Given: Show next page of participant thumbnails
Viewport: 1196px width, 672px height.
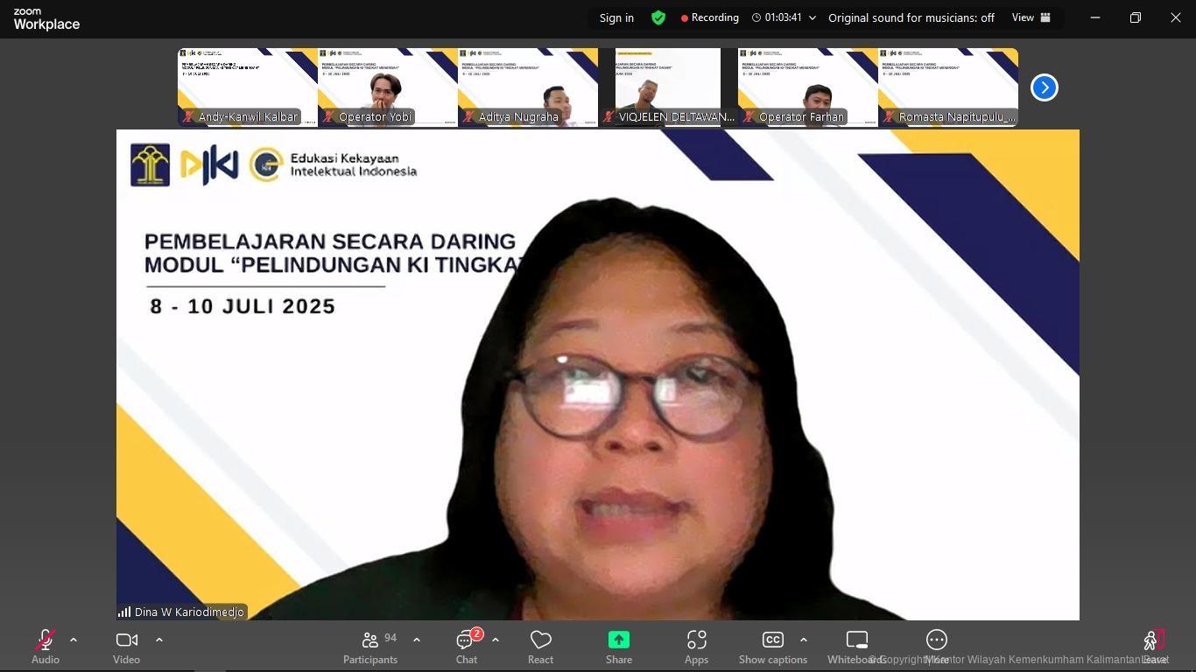Looking at the screenshot, I should click(1044, 87).
